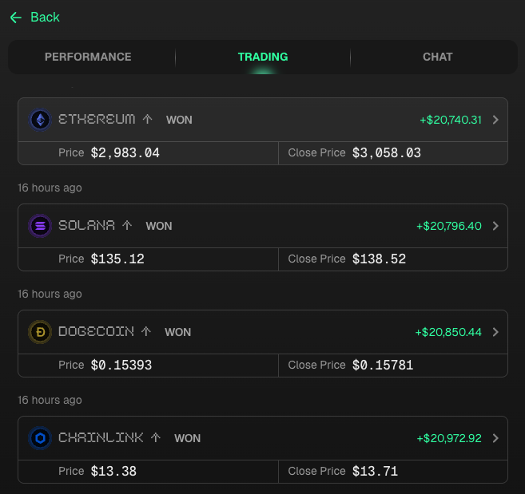Click Dogecoin profit +$20,850.44
Image resolution: width=525 pixels, height=494 pixels.
(448, 332)
